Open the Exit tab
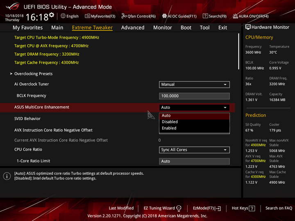The image size is (295, 221). point(222,28)
